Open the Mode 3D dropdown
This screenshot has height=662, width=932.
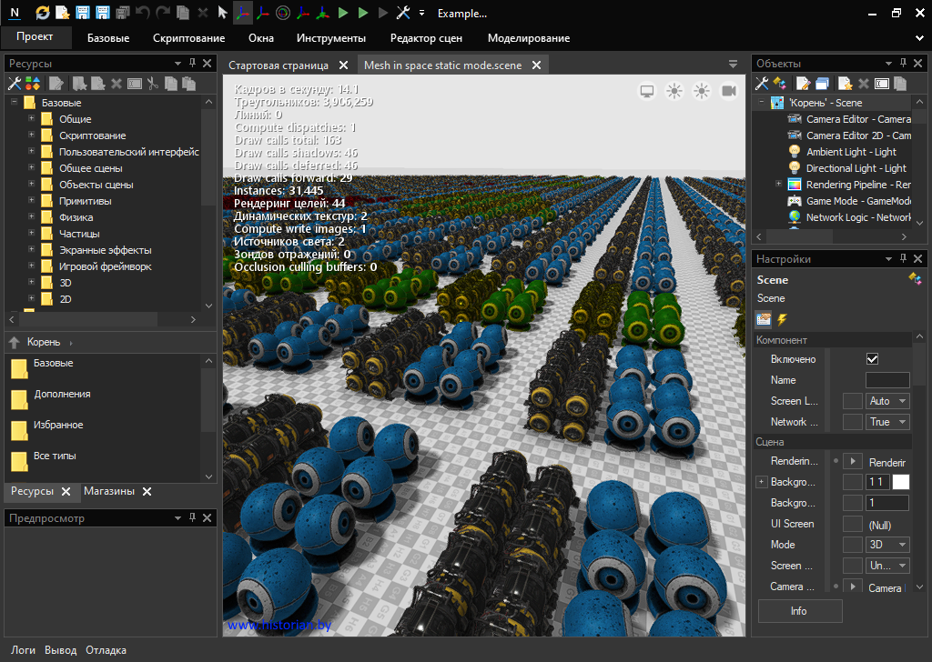887,545
